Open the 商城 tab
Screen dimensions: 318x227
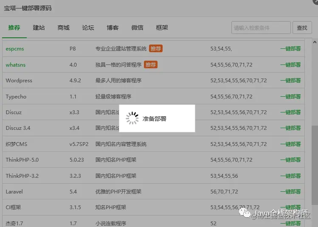[64, 28]
